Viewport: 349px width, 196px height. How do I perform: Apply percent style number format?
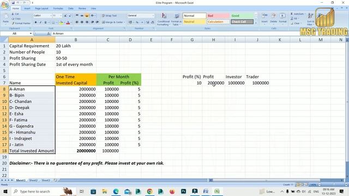pyautogui.click(x=137, y=22)
